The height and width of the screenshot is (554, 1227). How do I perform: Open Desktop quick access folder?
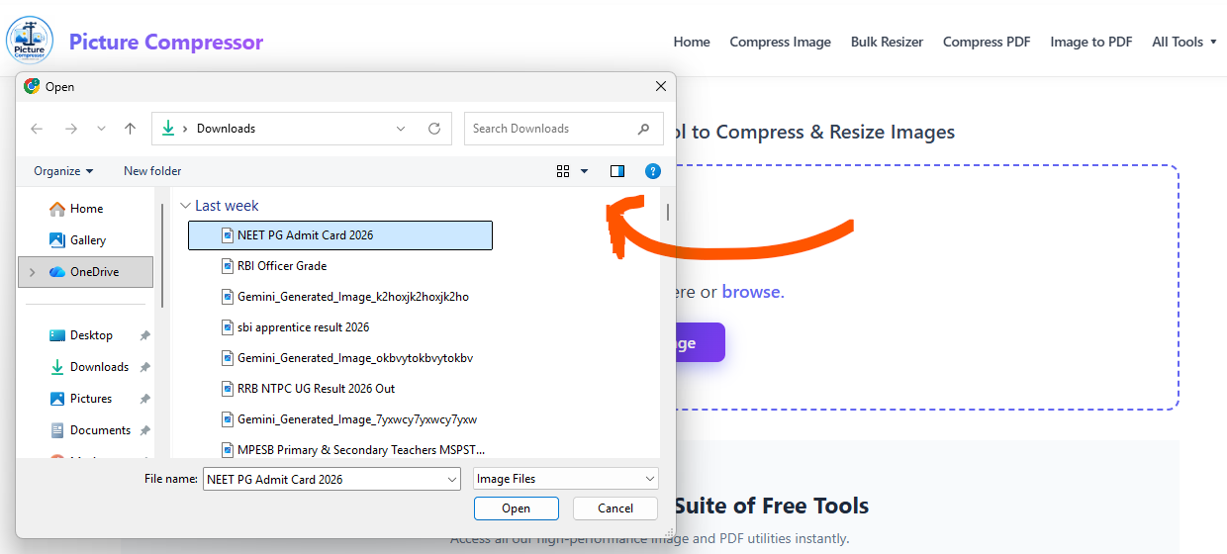[x=91, y=335]
